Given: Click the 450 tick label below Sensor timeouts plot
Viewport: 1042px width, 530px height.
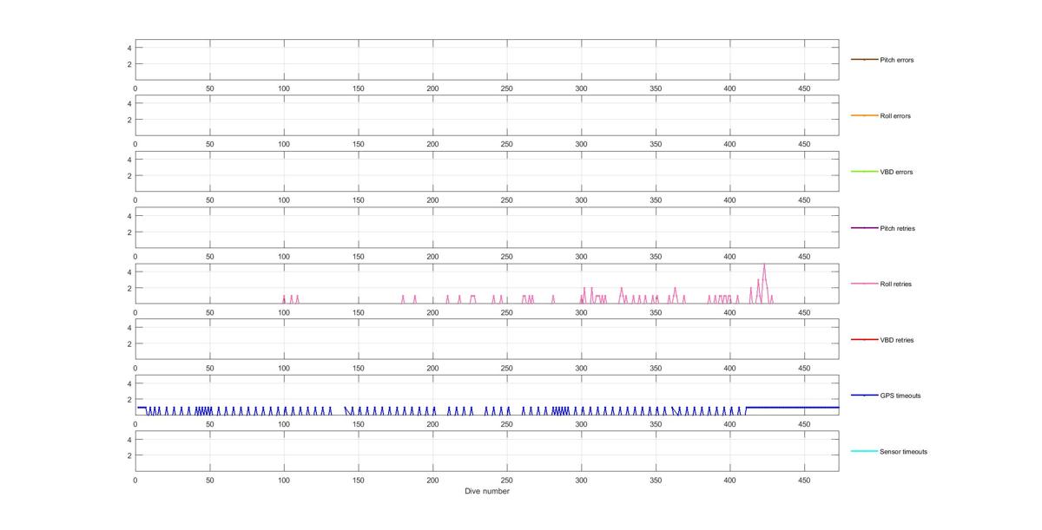Looking at the screenshot, I should tap(804, 480).
